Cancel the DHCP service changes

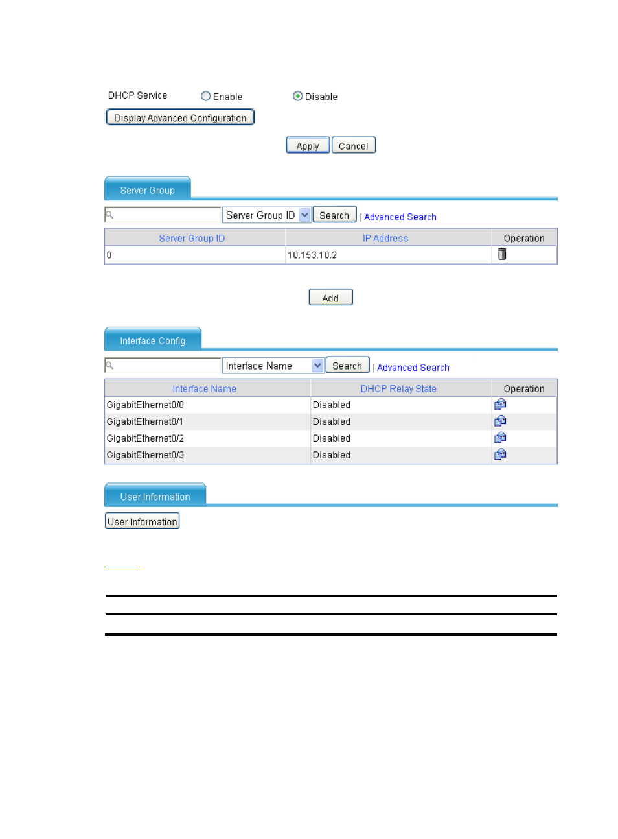tap(353, 146)
